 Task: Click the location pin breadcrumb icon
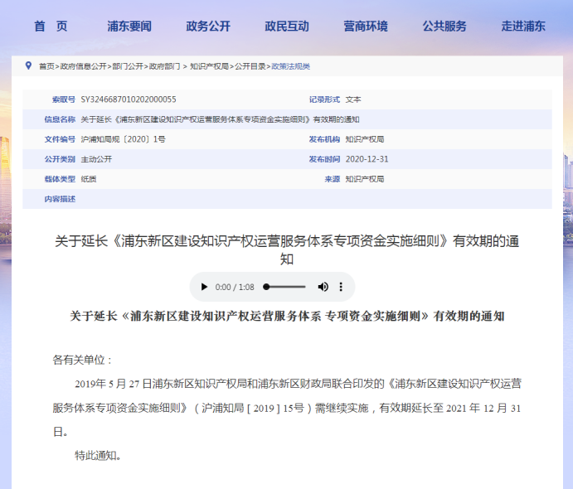(x=29, y=65)
